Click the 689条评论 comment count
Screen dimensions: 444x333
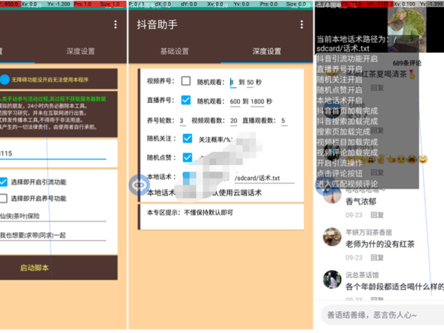click(x=407, y=63)
